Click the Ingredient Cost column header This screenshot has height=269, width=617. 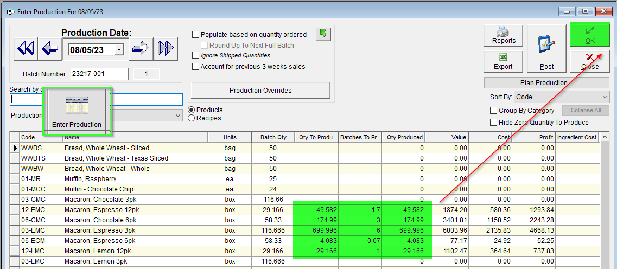click(x=577, y=137)
